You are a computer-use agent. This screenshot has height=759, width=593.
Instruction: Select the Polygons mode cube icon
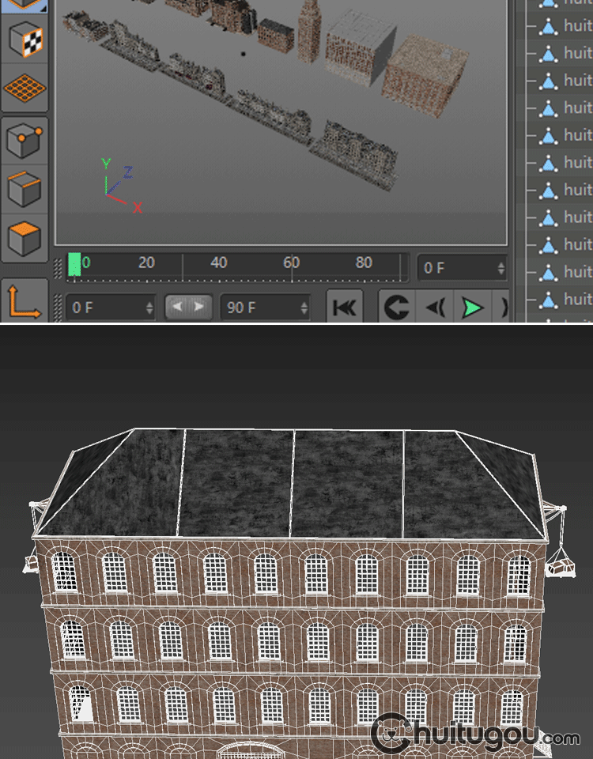point(25,237)
